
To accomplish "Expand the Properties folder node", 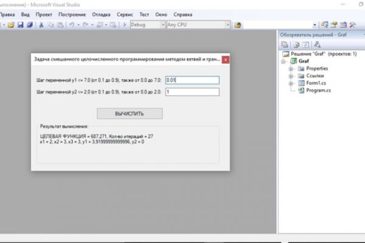I will [x=291, y=69].
